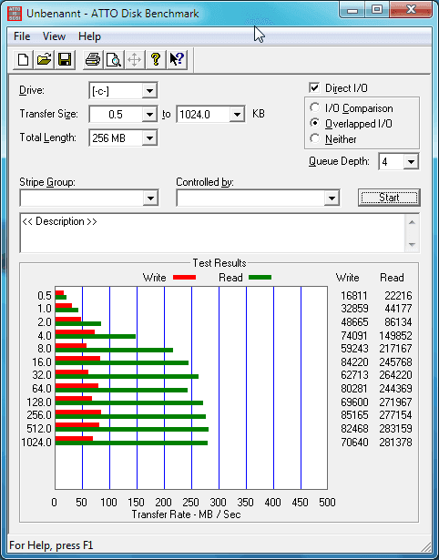The image size is (439, 560).
Task: Click the red Write legend swatch
Action: coord(184,277)
